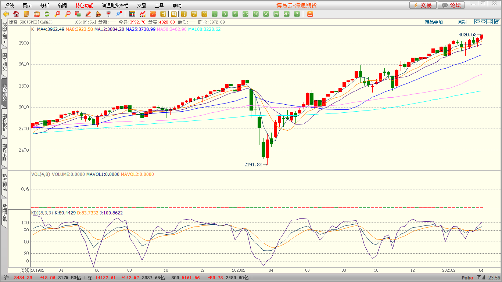Select the 2hr period

[x=276, y=14]
